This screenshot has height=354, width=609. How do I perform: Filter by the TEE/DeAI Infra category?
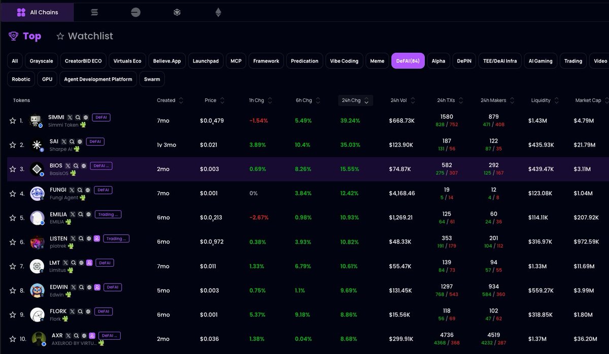[499, 61]
